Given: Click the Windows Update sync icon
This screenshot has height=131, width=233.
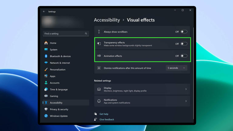Looking at the screenshot, I should pyautogui.click(x=46, y=116).
